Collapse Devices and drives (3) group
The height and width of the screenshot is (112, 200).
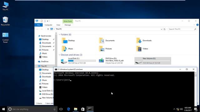click(x=60, y=55)
